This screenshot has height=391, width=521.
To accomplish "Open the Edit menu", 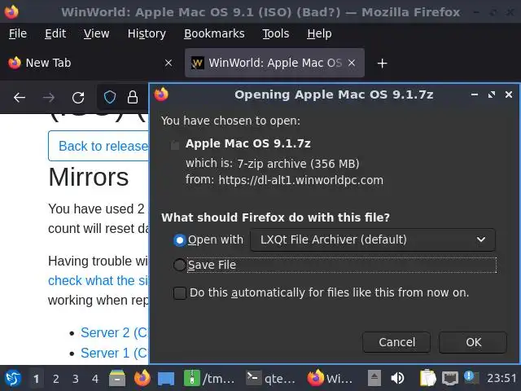I will pos(55,33).
